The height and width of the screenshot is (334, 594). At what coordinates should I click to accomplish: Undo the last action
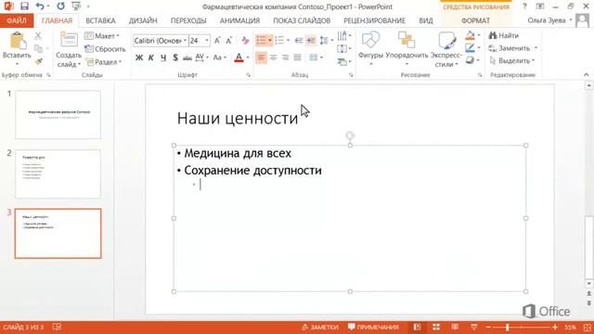[x=40, y=6]
